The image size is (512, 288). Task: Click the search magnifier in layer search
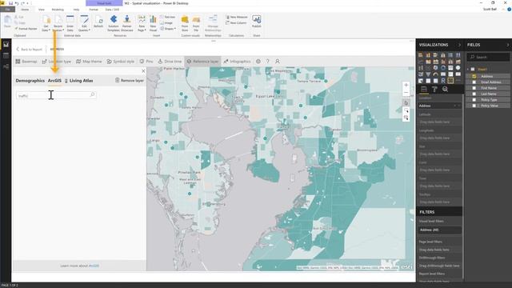coord(93,95)
